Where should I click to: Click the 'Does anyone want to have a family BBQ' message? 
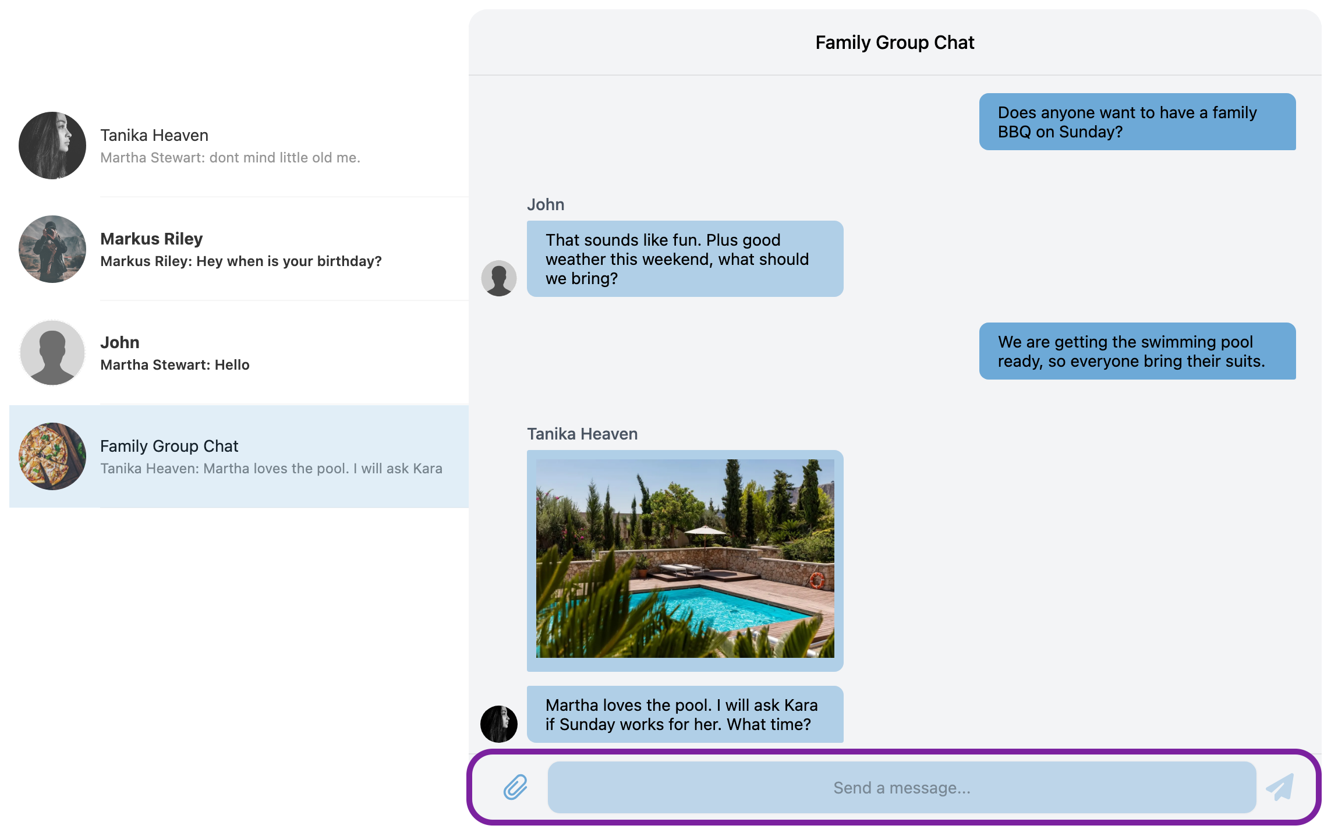(x=1137, y=122)
